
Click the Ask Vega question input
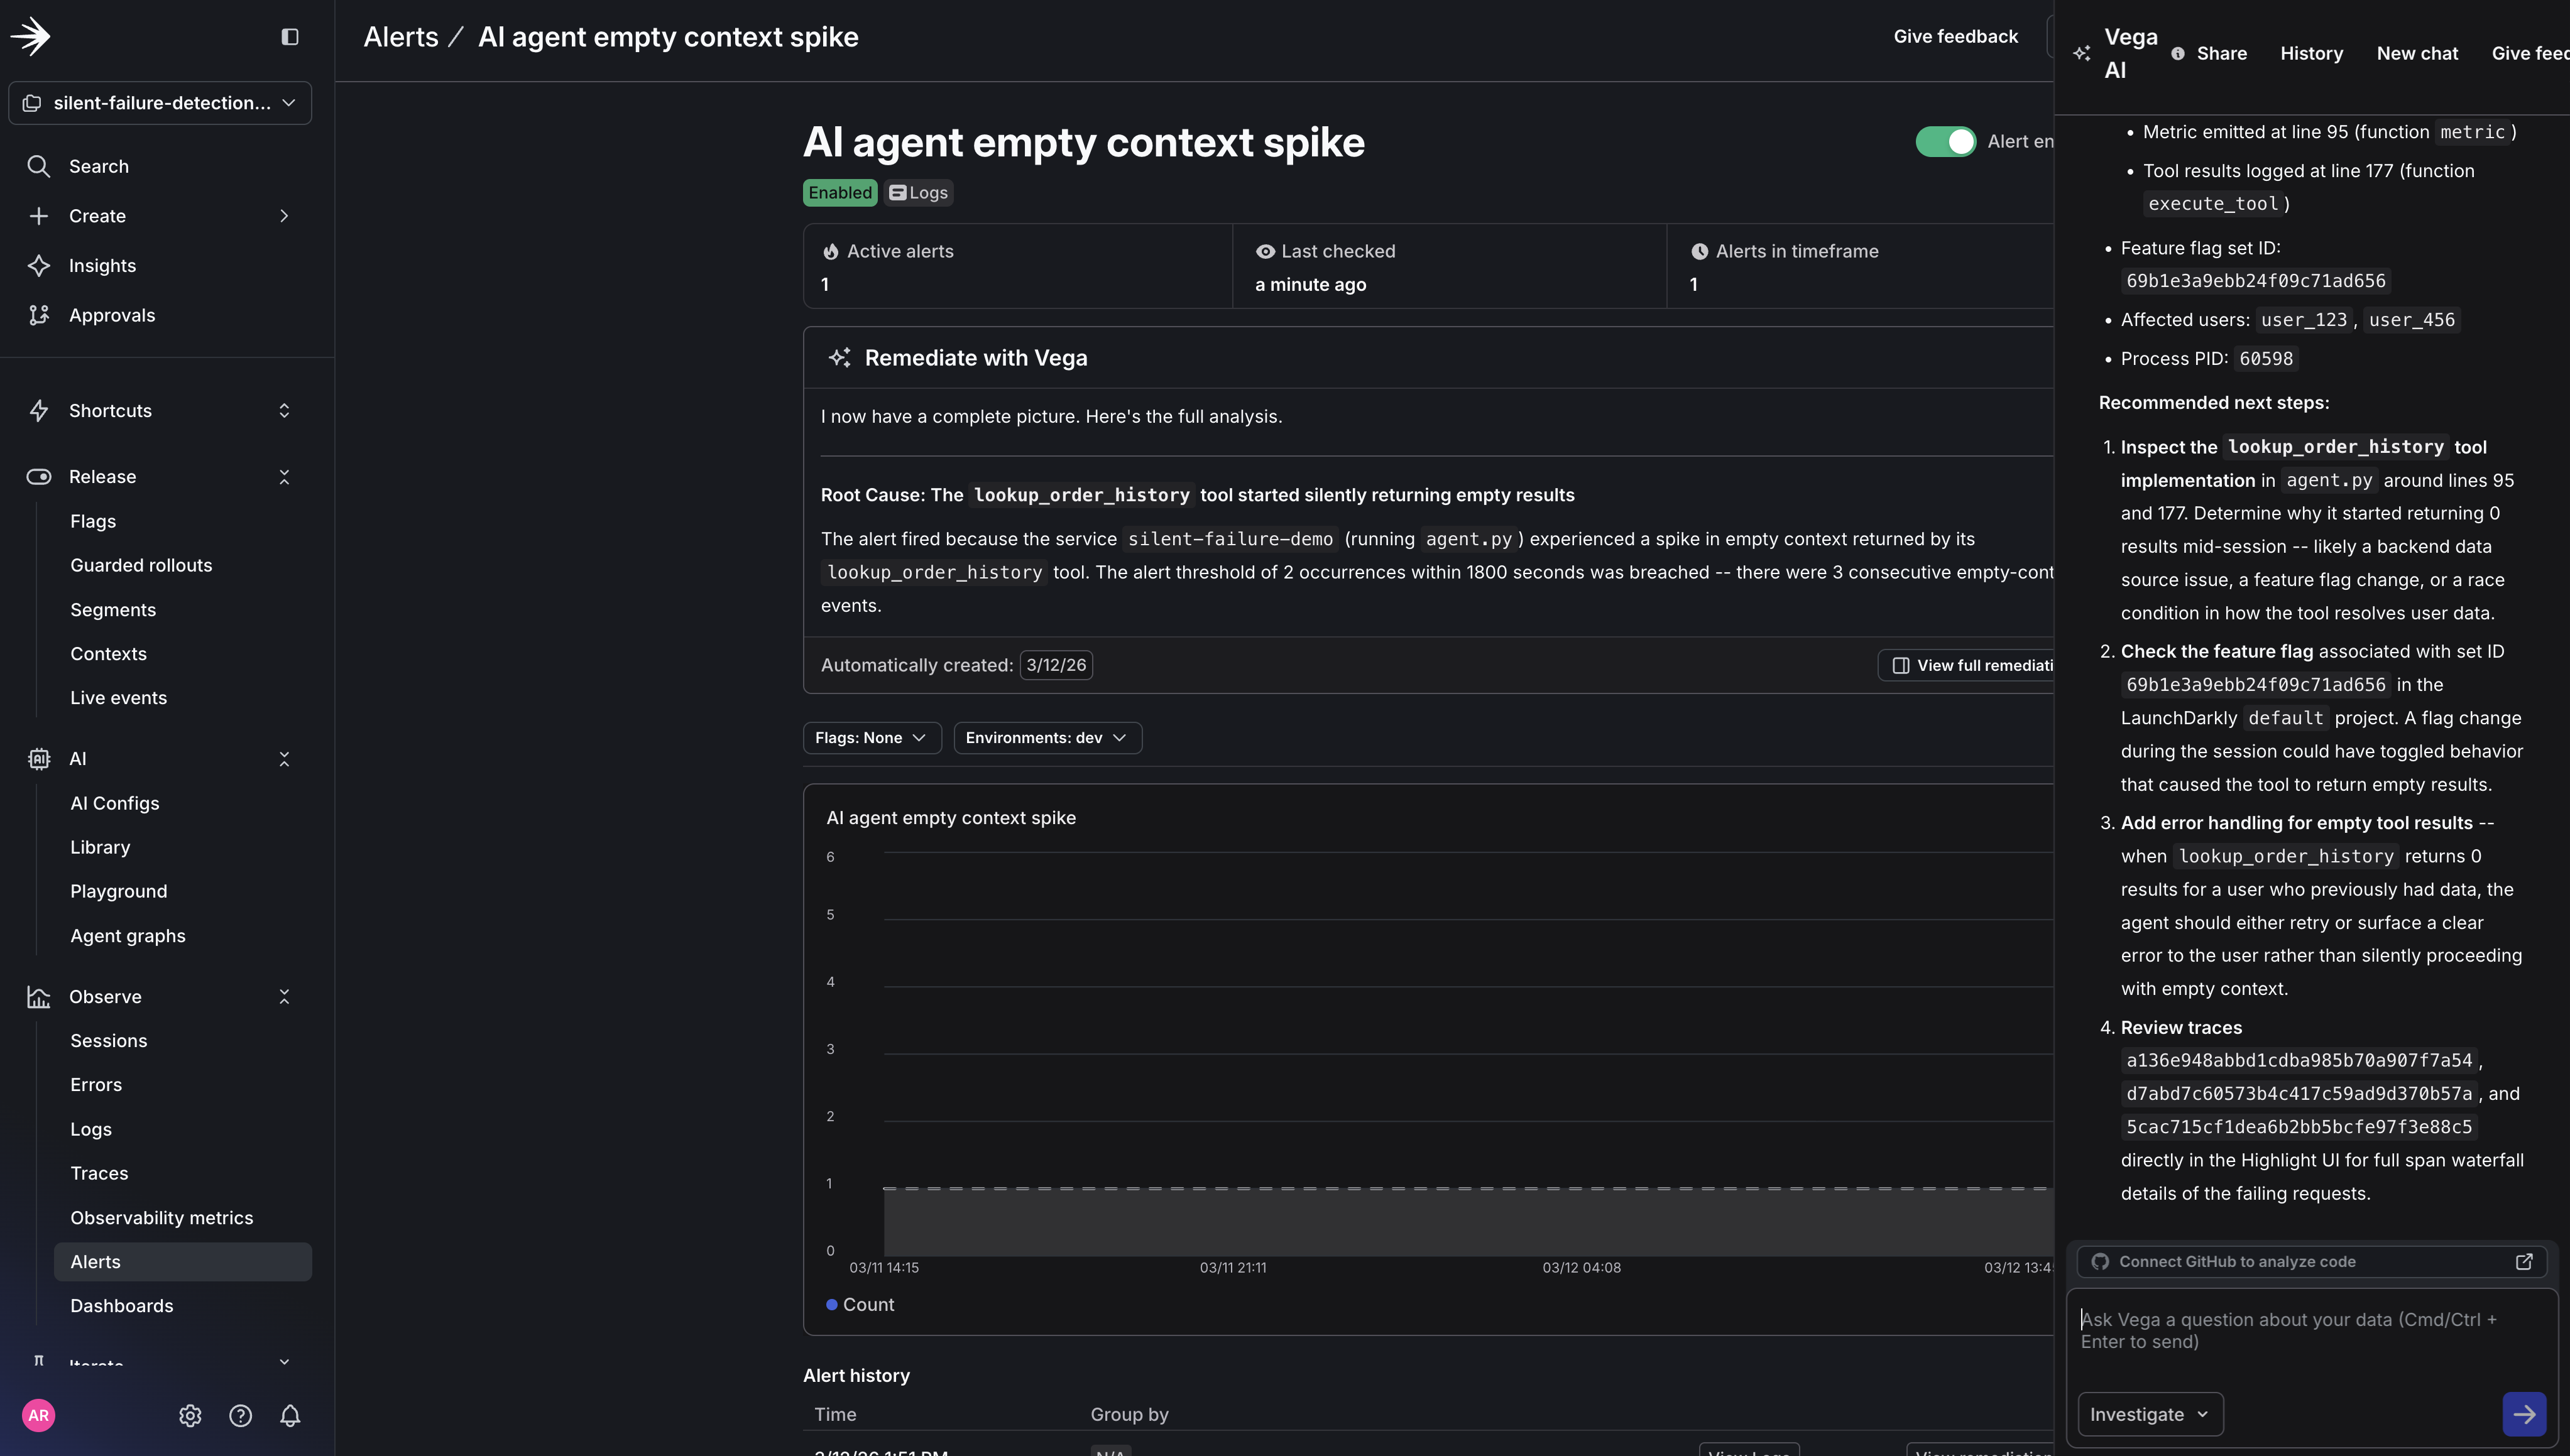tap(2301, 1331)
